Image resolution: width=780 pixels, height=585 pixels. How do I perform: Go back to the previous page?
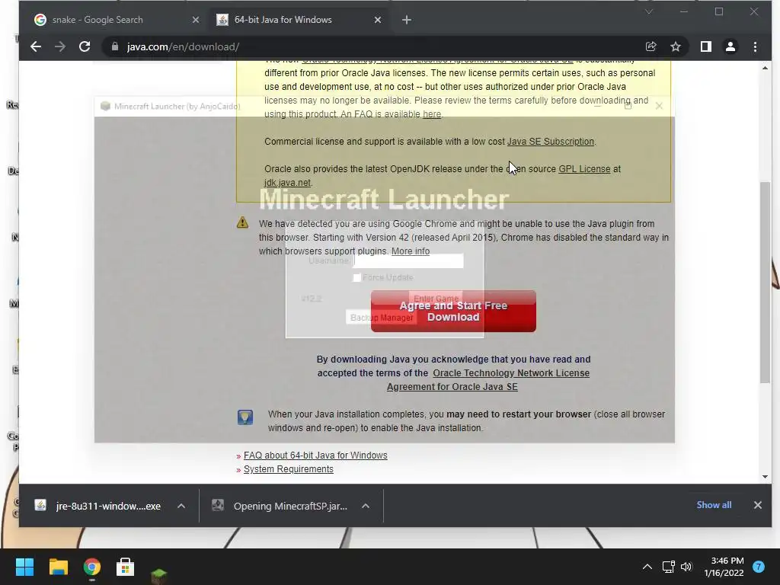click(35, 46)
